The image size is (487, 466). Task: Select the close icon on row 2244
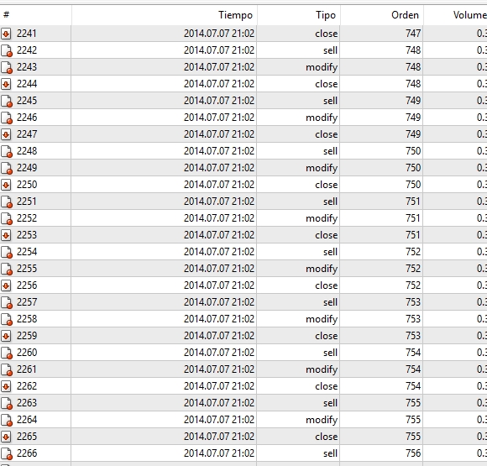[6, 84]
